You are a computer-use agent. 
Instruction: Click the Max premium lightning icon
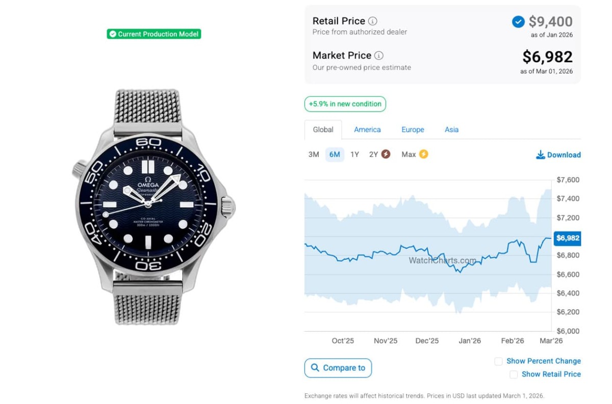point(423,154)
